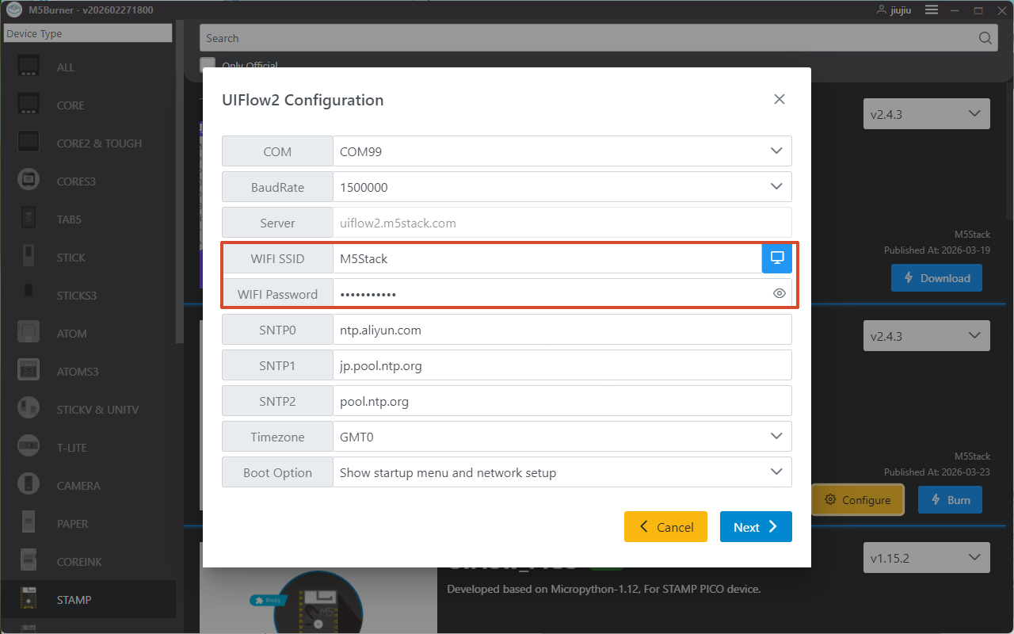Expand the Timezone dropdown
Image resolution: width=1014 pixels, height=634 pixels.
pyautogui.click(x=776, y=437)
